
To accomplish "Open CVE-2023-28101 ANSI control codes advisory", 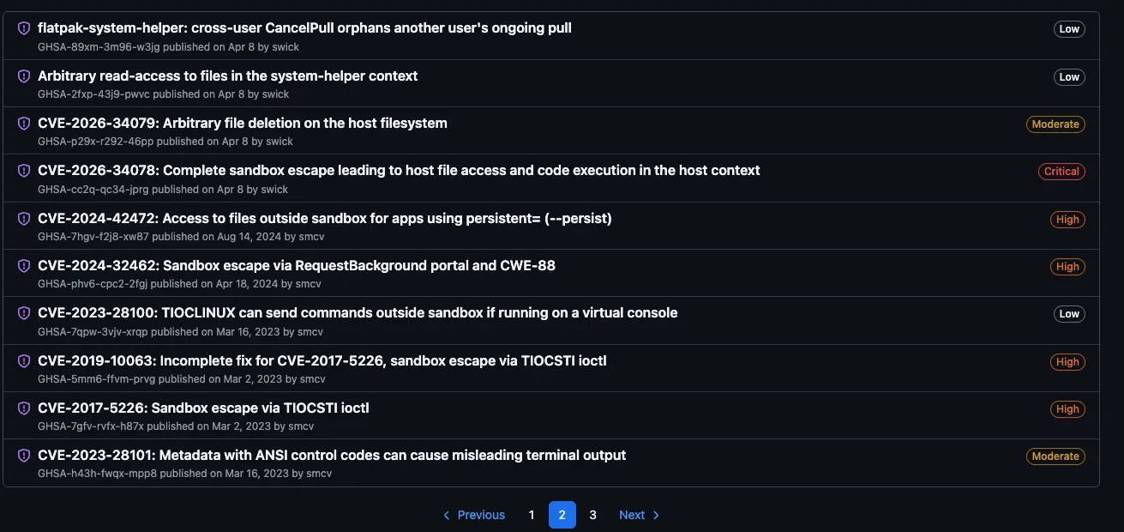I will pyautogui.click(x=332, y=456).
